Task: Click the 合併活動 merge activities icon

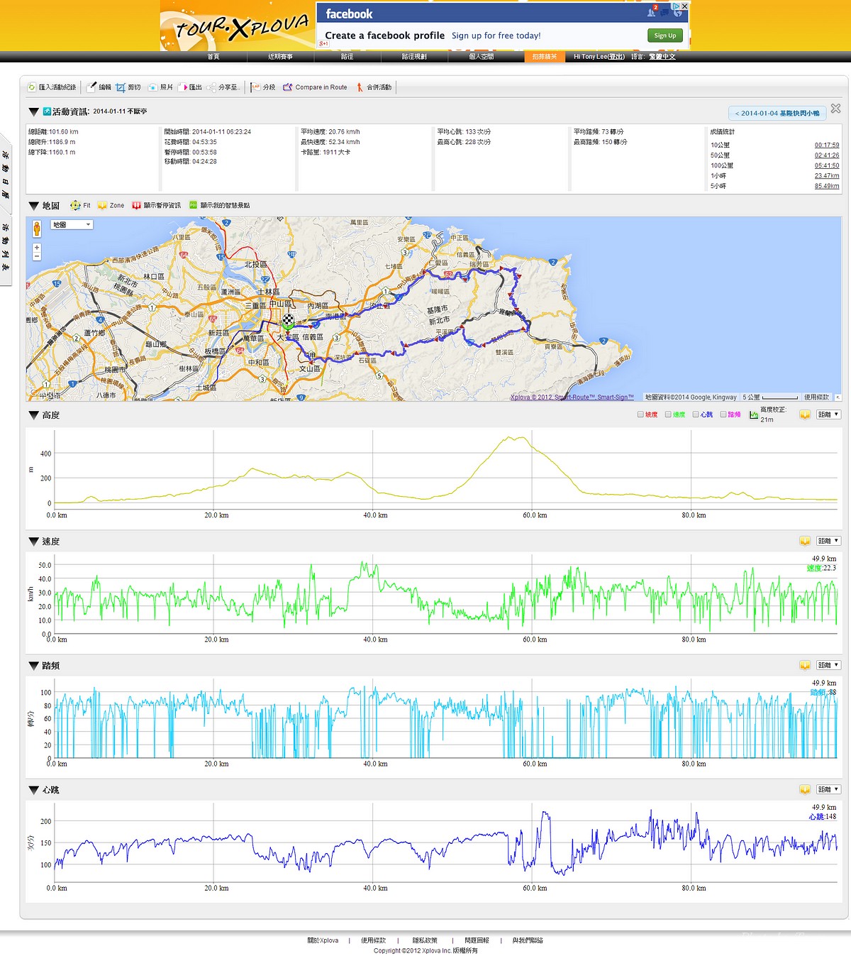Action: coord(360,87)
